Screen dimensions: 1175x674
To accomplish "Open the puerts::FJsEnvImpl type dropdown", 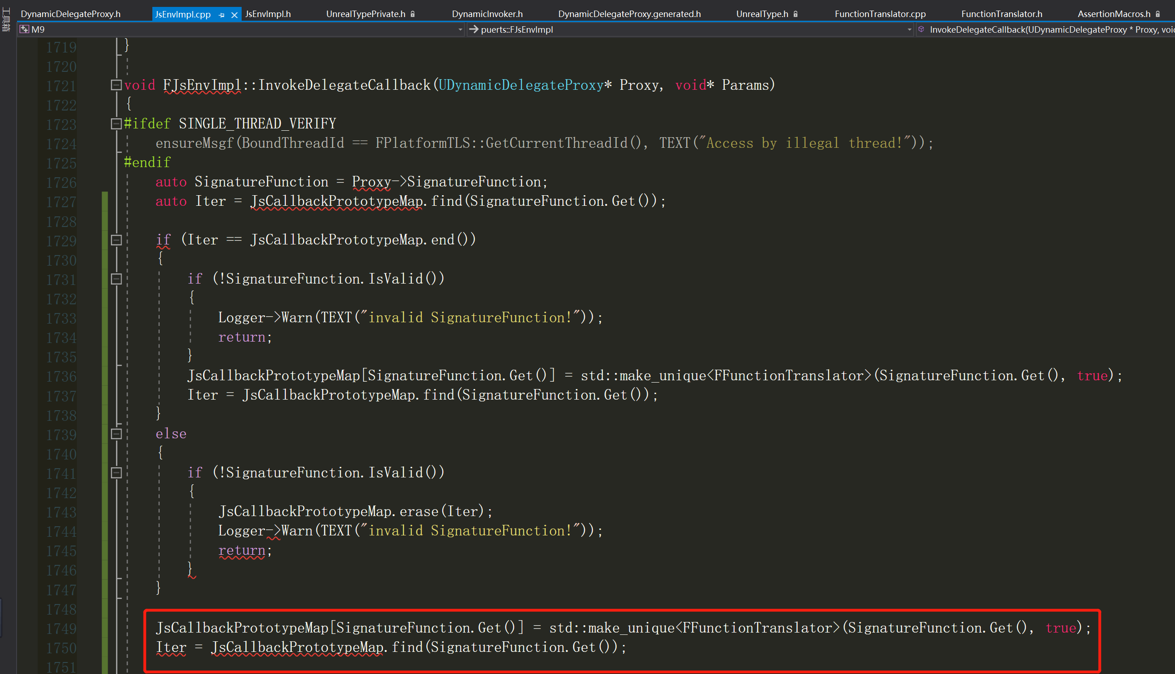I will [909, 29].
